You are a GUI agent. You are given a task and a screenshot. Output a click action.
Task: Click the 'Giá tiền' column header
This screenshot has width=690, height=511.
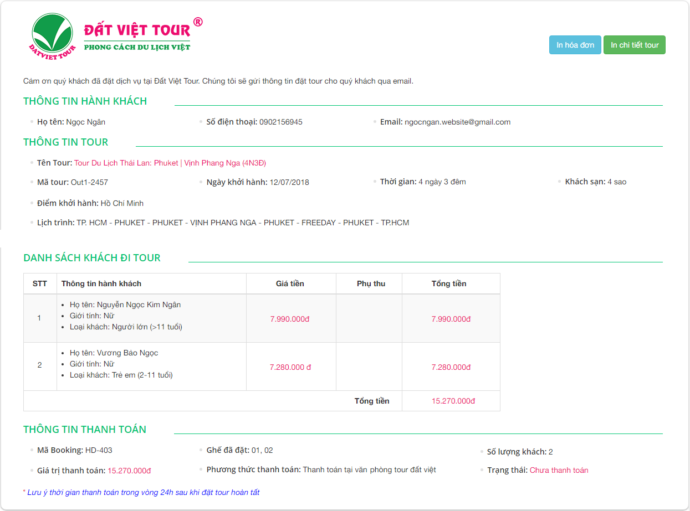tap(290, 283)
